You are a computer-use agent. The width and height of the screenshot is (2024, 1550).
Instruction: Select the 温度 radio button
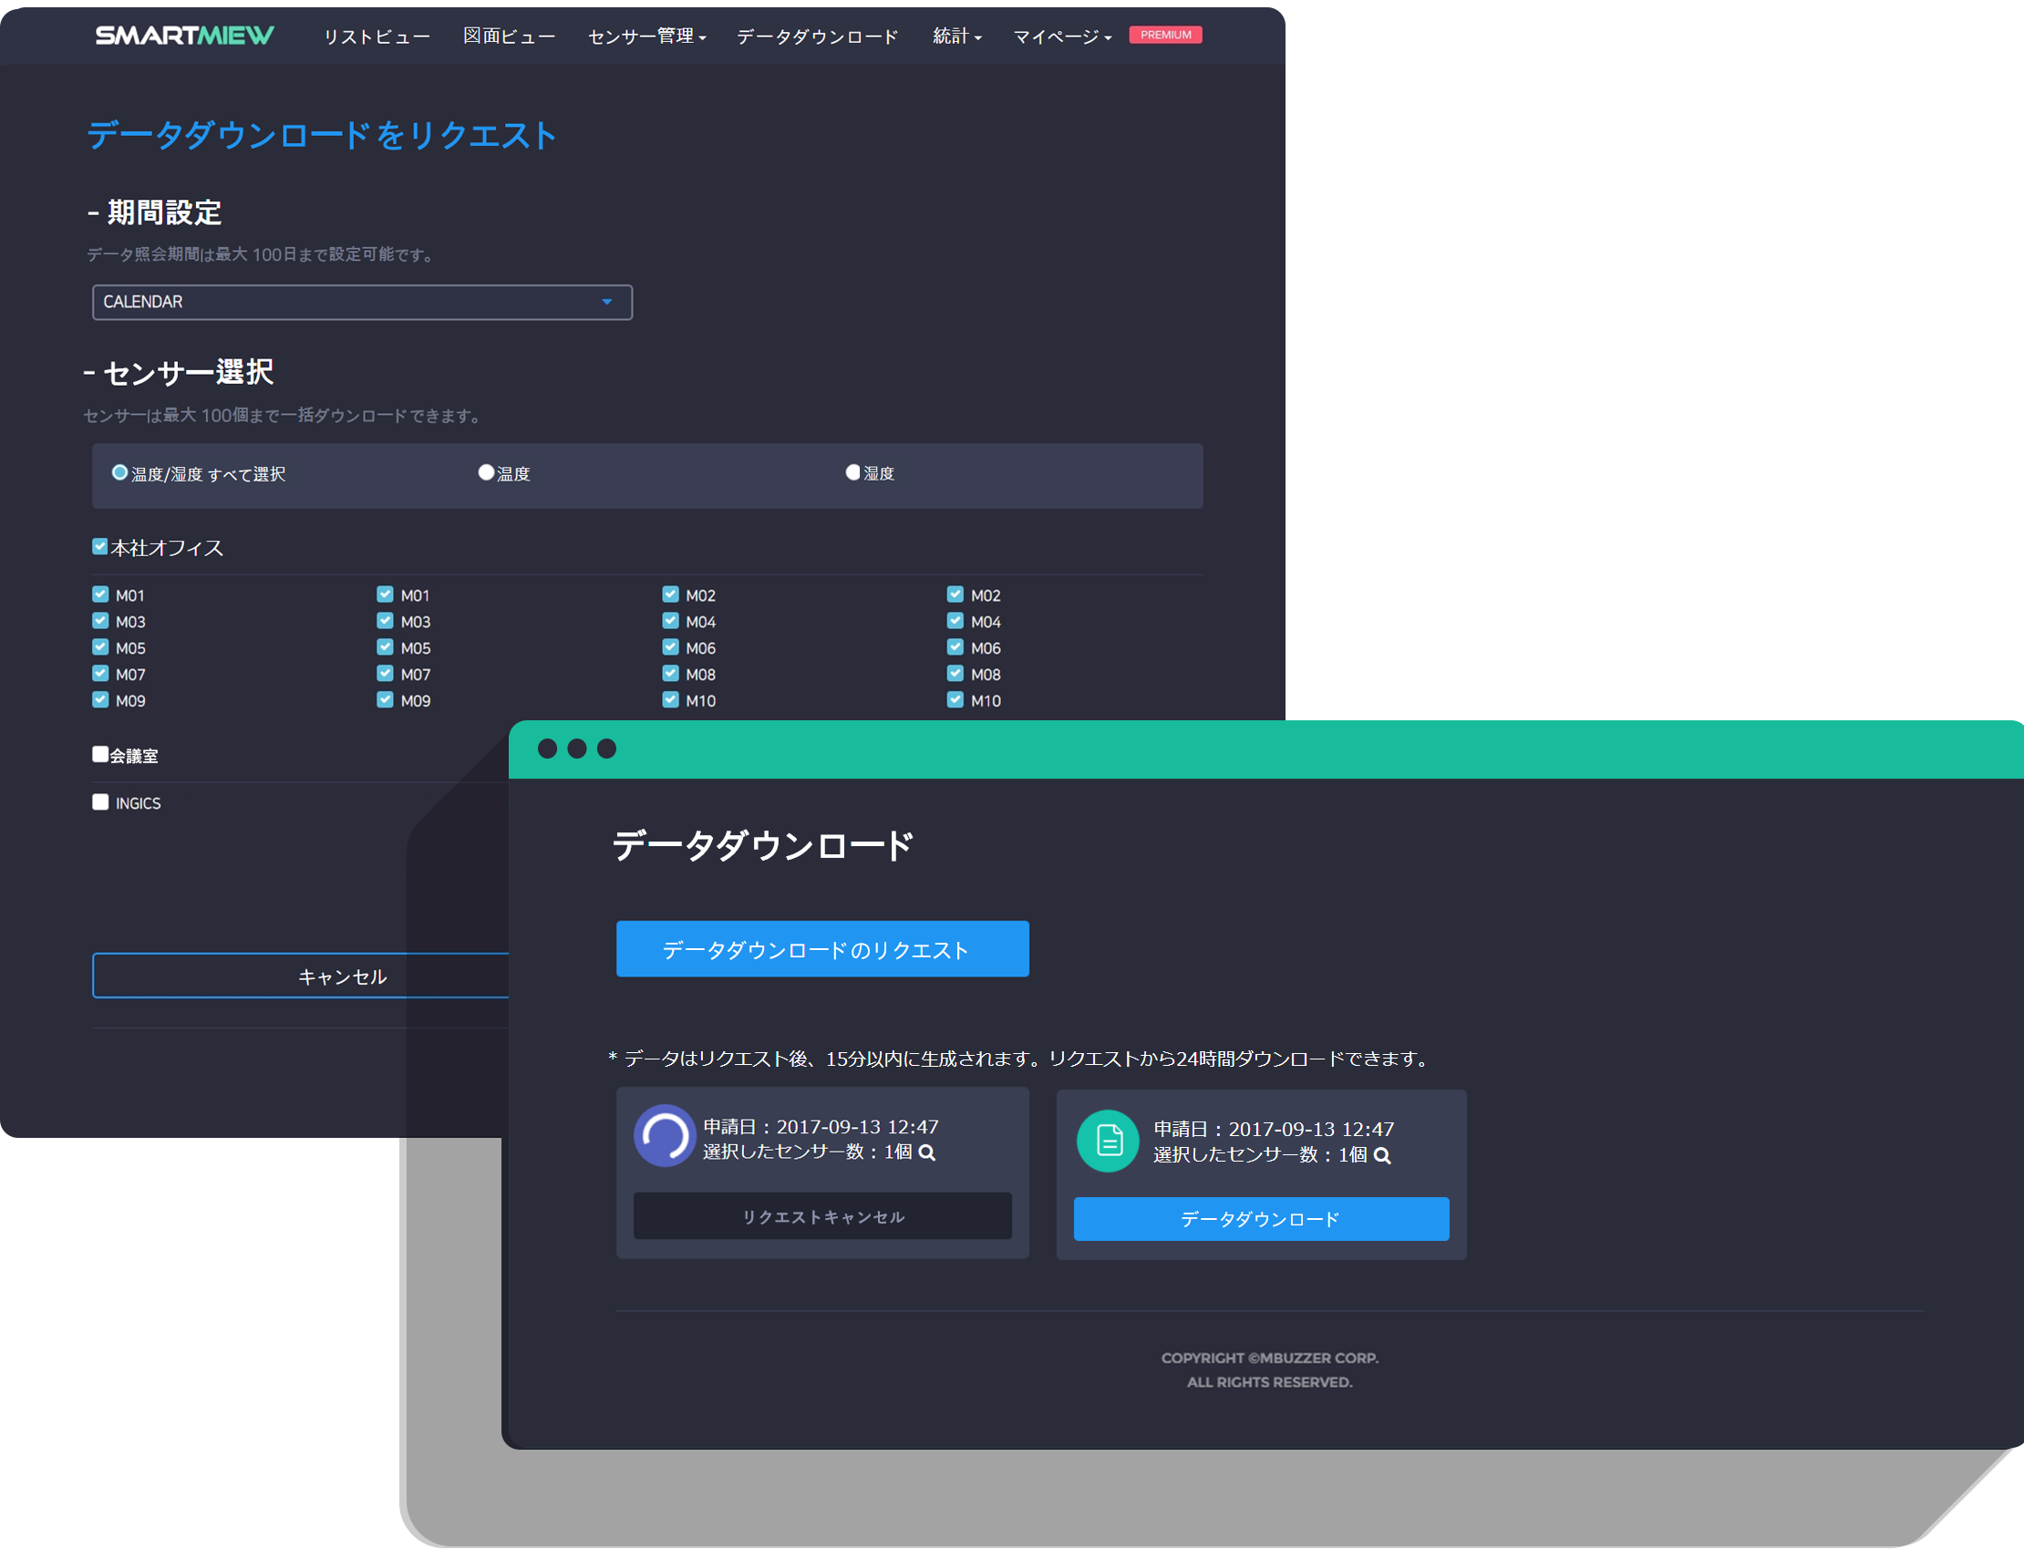pyautogui.click(x=486, y=472)
